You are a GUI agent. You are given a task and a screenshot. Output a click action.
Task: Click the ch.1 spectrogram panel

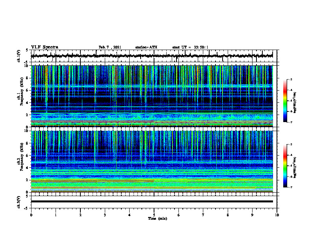coord(152,96)
